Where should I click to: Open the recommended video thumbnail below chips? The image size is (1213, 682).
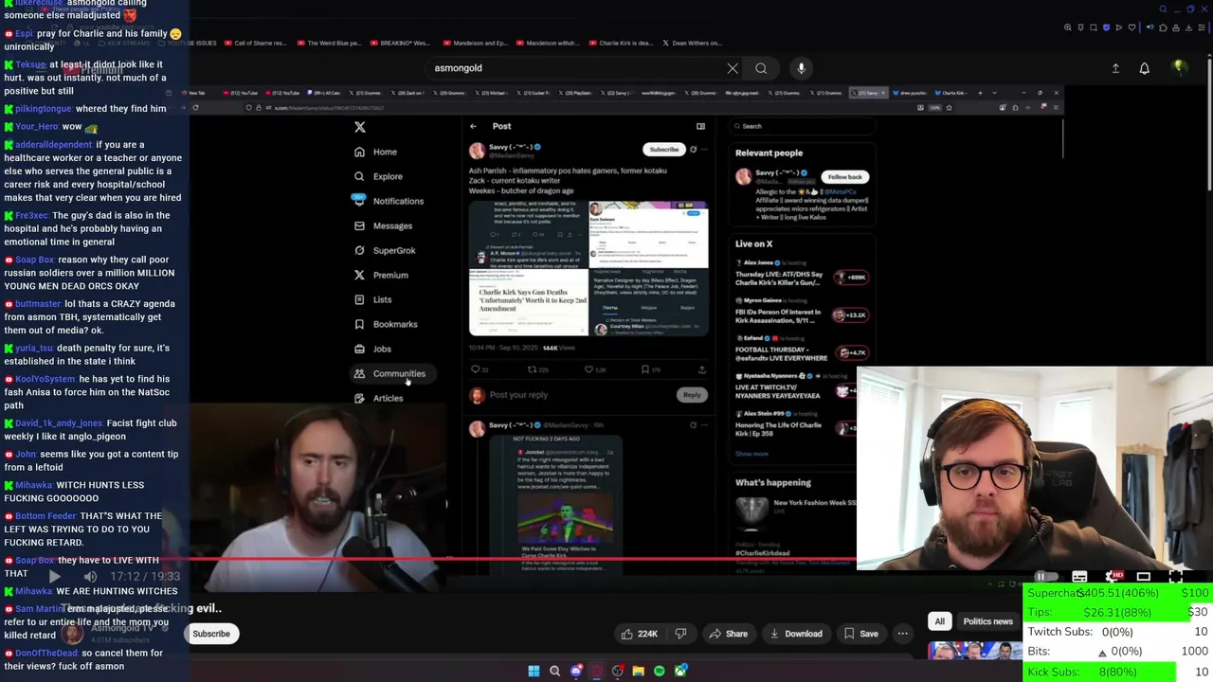pyautogui.click(x=975, y=653)
